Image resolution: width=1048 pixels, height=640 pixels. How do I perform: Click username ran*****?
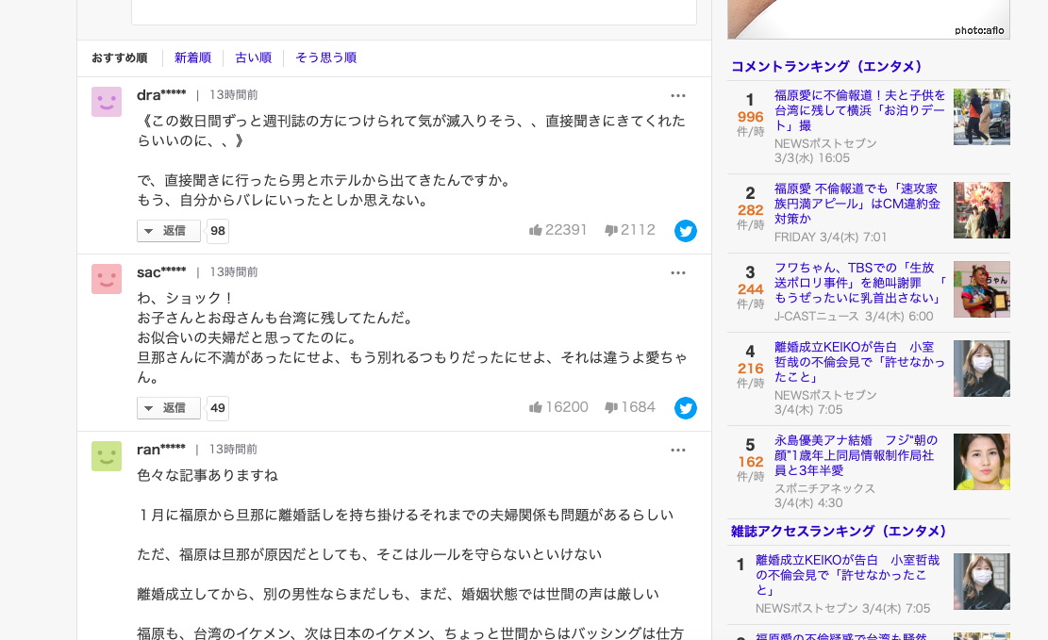point(160,449)
